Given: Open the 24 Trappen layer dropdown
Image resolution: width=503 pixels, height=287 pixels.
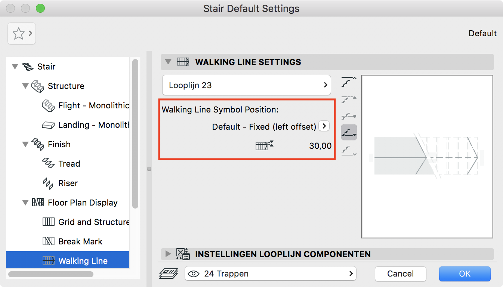Looking at the screenshot, I should coord(271,274).
